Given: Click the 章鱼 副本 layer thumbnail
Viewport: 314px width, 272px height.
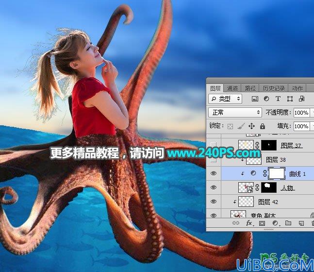Looking at the screenshot, I should click(238, 214).
